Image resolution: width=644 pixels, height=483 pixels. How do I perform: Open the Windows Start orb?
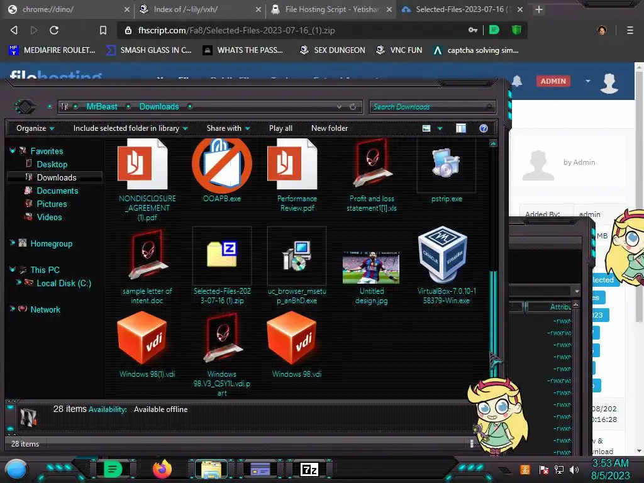16,470
